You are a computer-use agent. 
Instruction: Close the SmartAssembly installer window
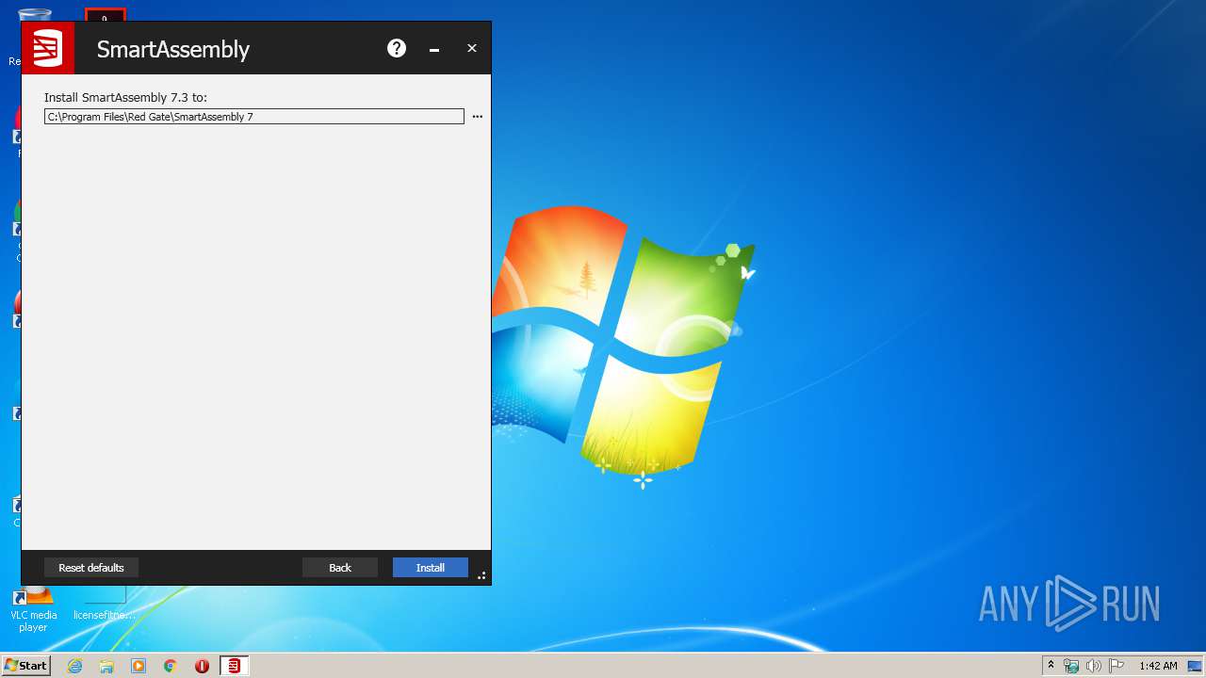(472, 48)
